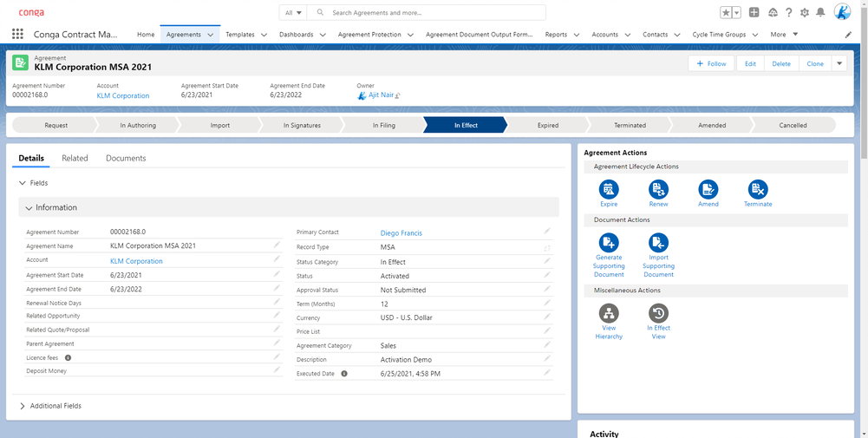Collapse the Information section

29,208
